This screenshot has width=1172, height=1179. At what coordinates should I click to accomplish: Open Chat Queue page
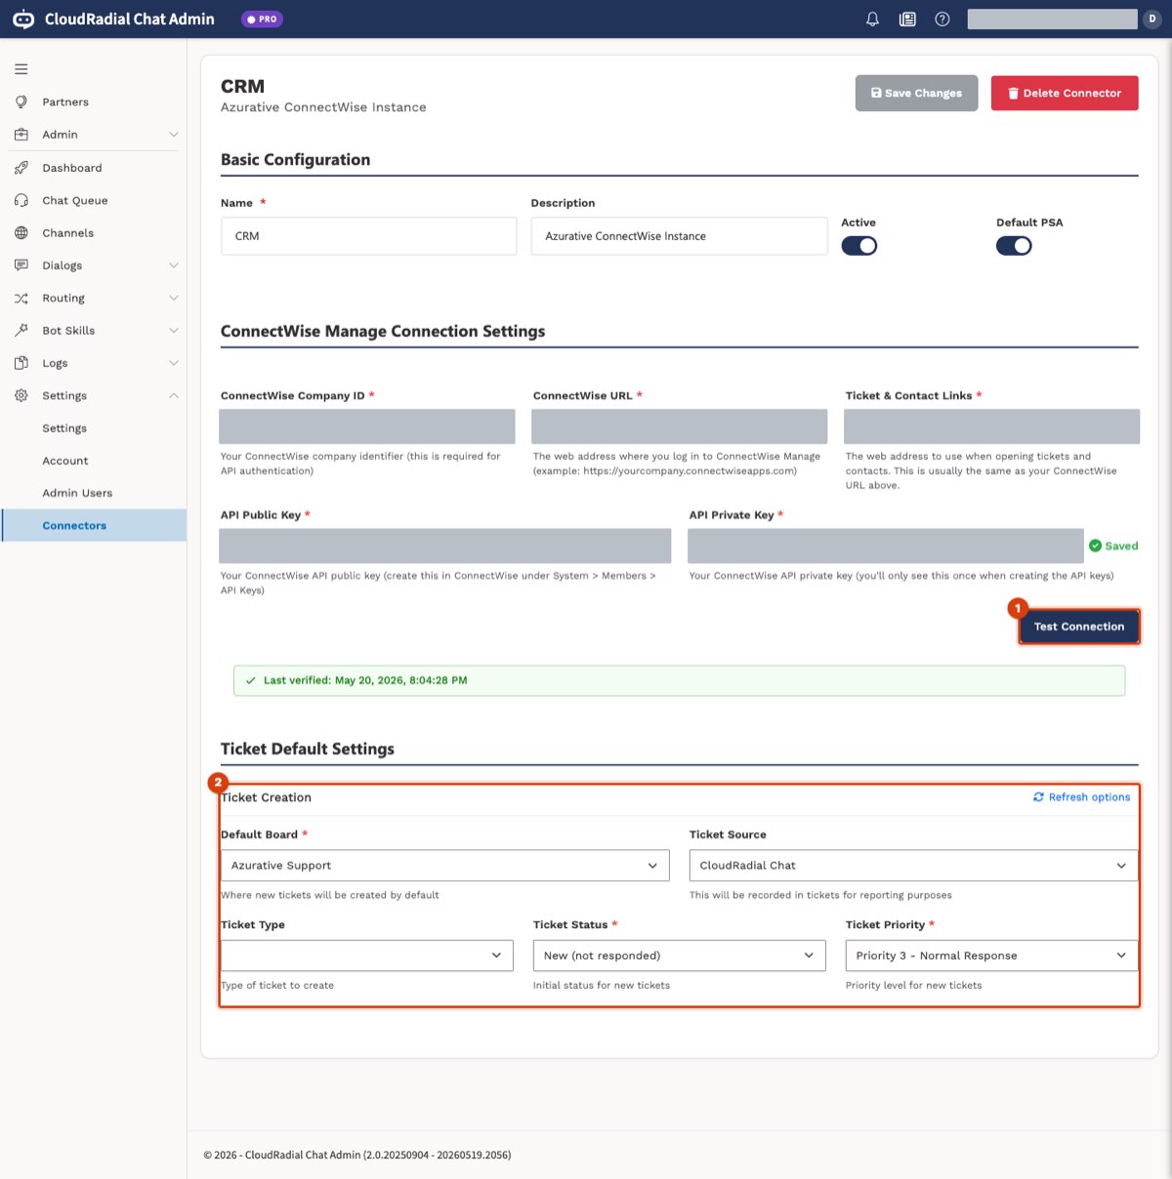point(75,200)
